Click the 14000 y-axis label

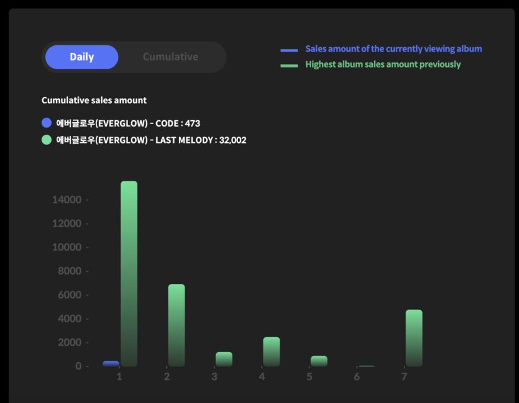67,200
